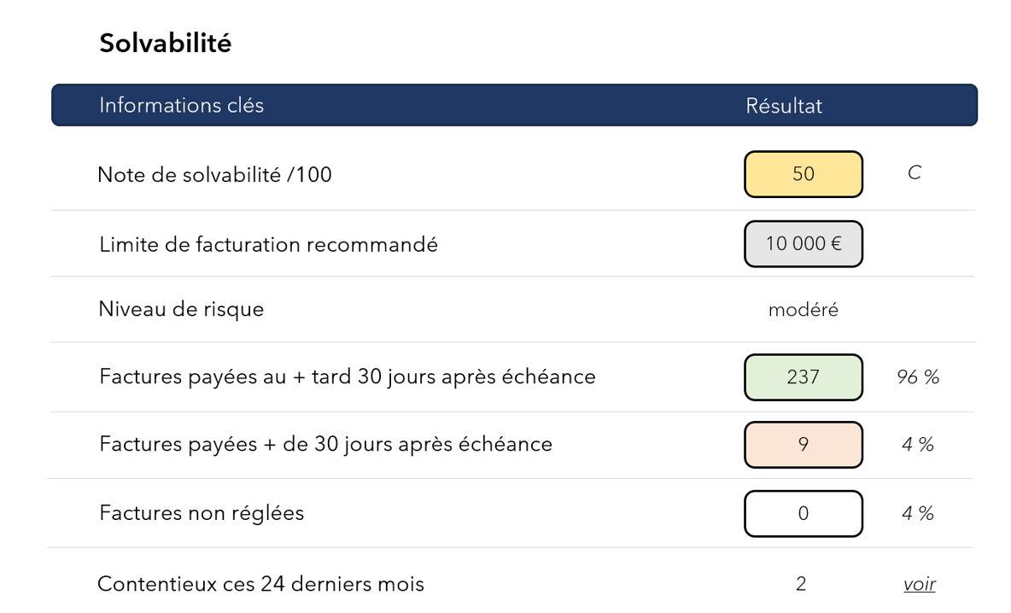Open the 'voir' link for Contentieux

(x=919, y=584)
